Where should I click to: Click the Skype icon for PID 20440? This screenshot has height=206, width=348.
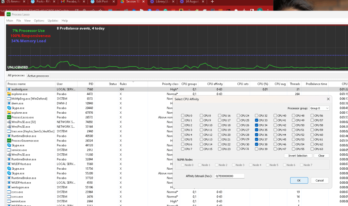[9, 108]
